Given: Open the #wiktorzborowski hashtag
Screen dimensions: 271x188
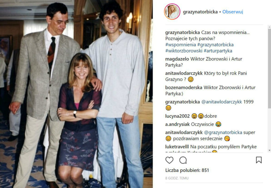Looking at the screenshot, I should click(184, 51).
